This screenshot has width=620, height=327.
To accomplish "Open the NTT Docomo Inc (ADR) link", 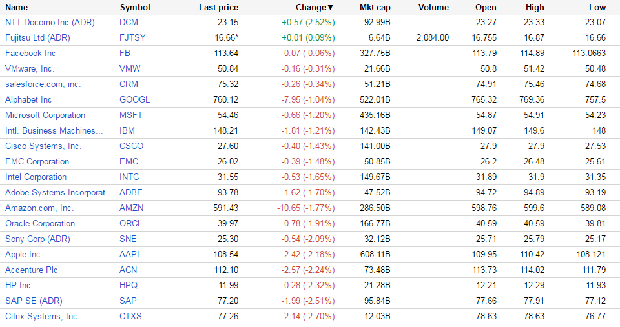I will click(50, 22).
